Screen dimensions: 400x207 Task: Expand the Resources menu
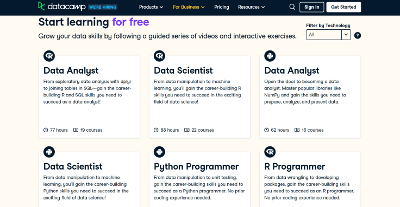tap(252, 7)
